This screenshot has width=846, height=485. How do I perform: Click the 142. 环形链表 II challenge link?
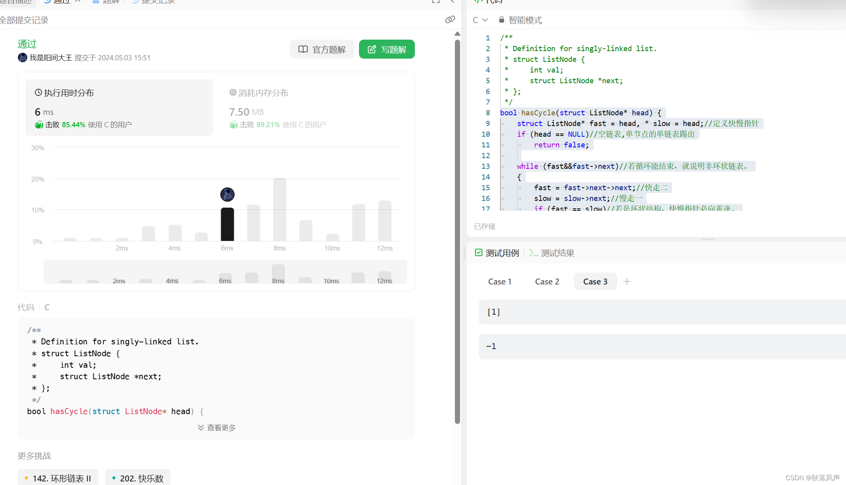click(x=61, y=477)
